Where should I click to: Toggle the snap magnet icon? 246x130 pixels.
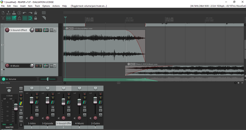coord(30,18)
